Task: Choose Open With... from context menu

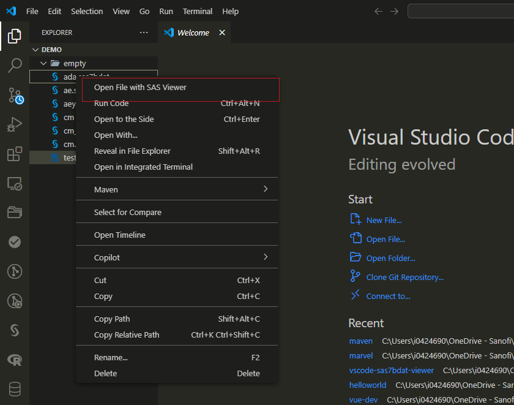Action: click(177, 135)
